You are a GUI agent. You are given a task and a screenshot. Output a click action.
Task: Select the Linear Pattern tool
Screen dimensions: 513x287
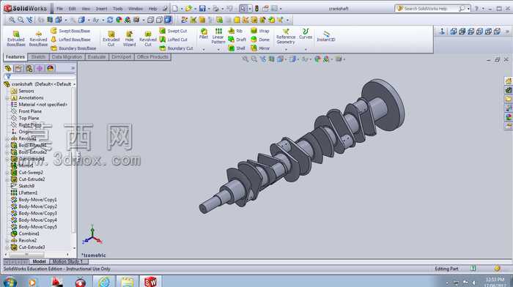pyautogui.click(x=218, y=36)
